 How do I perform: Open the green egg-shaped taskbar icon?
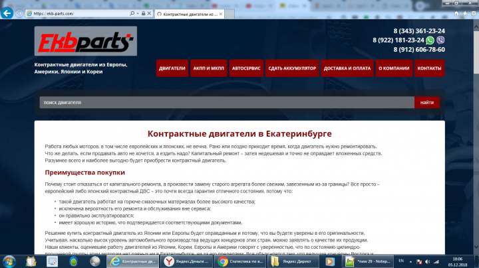pos(73,261)
